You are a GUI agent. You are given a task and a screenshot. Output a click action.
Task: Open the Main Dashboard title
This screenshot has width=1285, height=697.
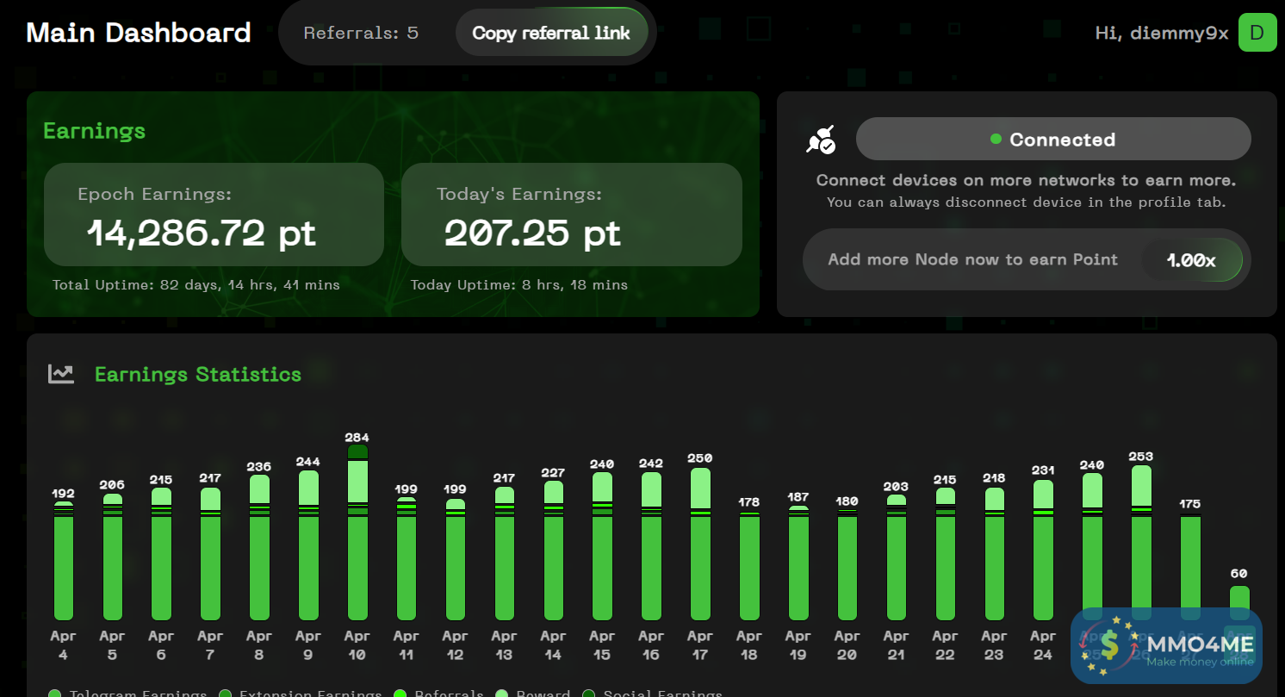click(139, 33)
